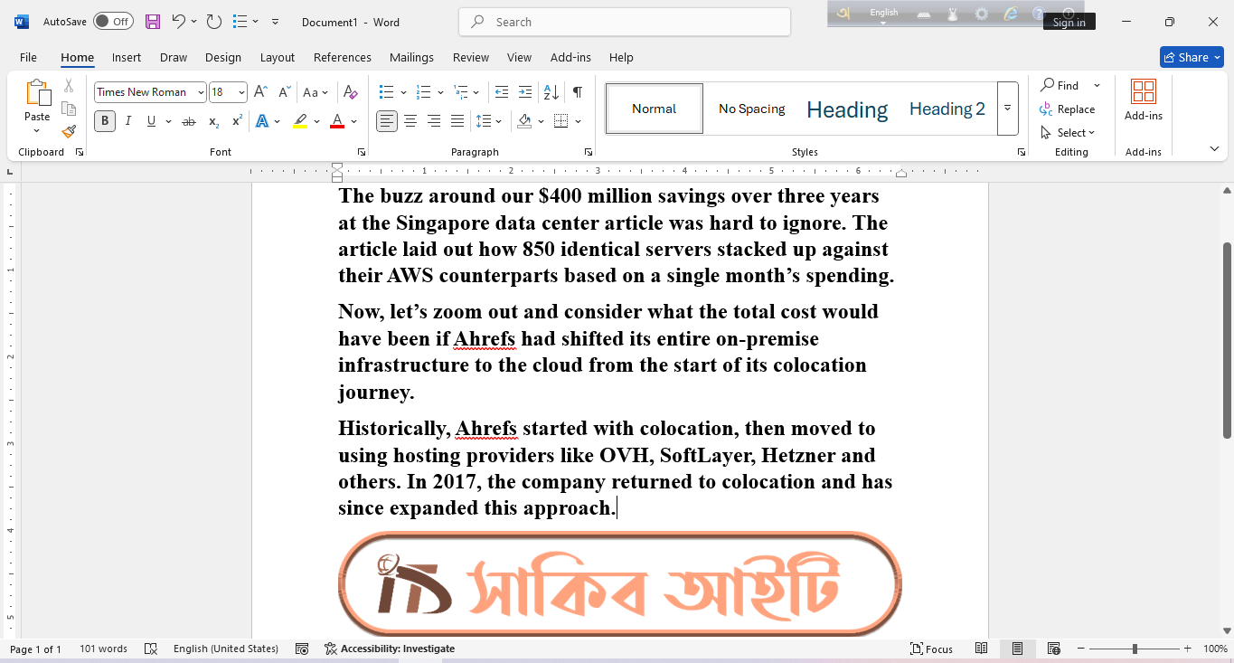Turn on AutoSave
This screenshot has height=663, width=1234.
point(113,21)
